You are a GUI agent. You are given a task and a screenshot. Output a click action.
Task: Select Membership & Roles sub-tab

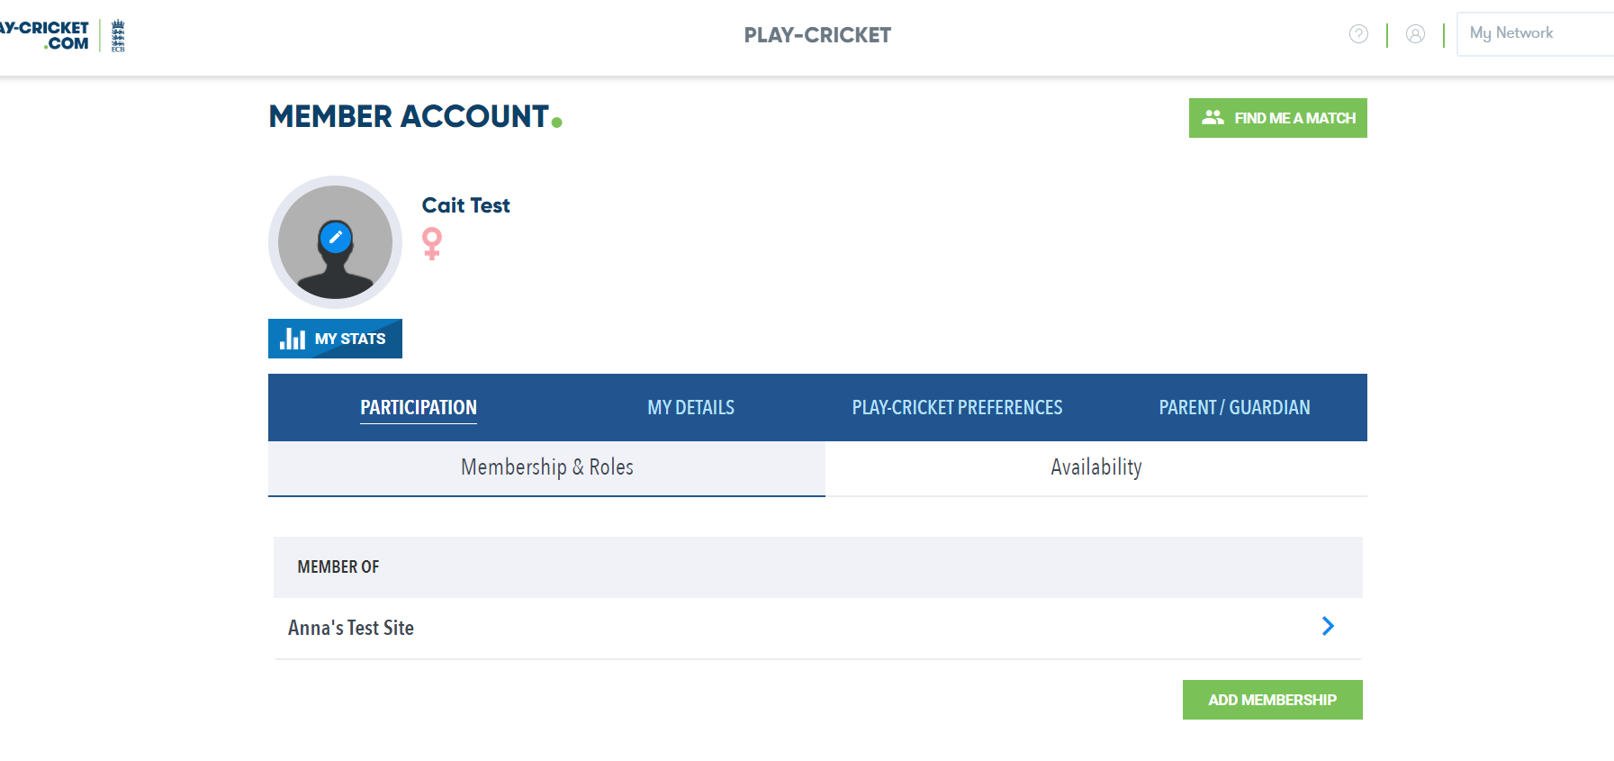click(x=546, y=468)
